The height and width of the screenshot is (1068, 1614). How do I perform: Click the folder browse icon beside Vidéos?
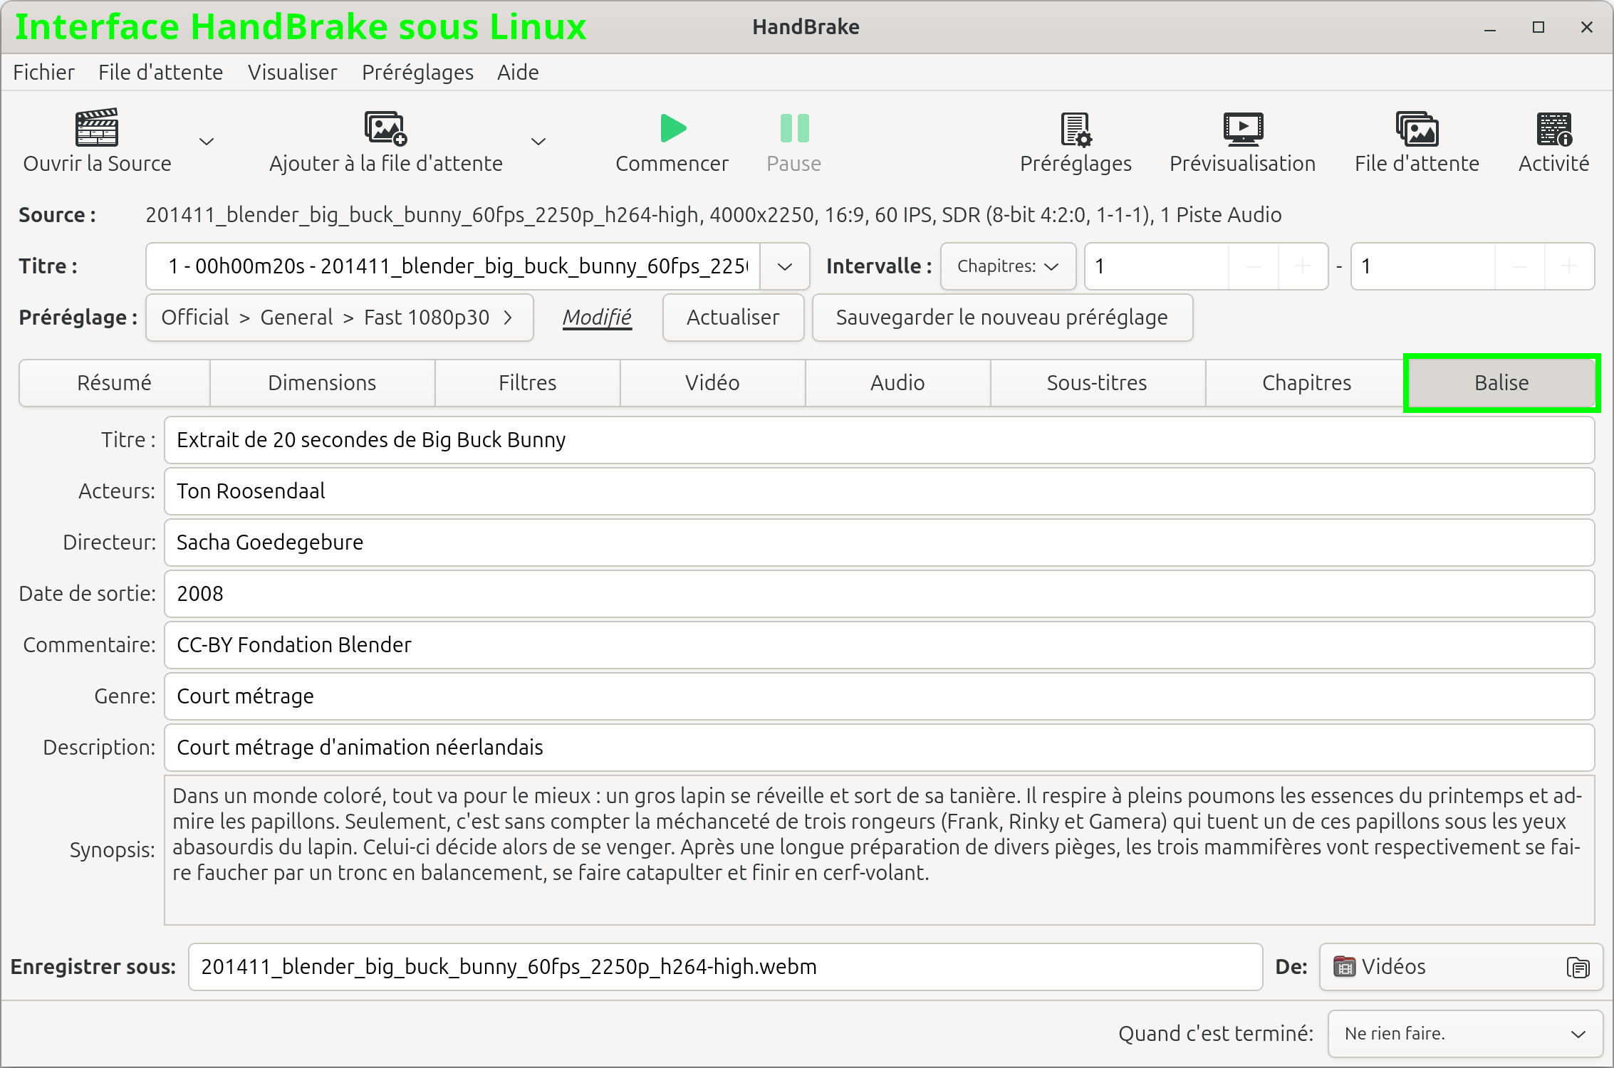1578,968
